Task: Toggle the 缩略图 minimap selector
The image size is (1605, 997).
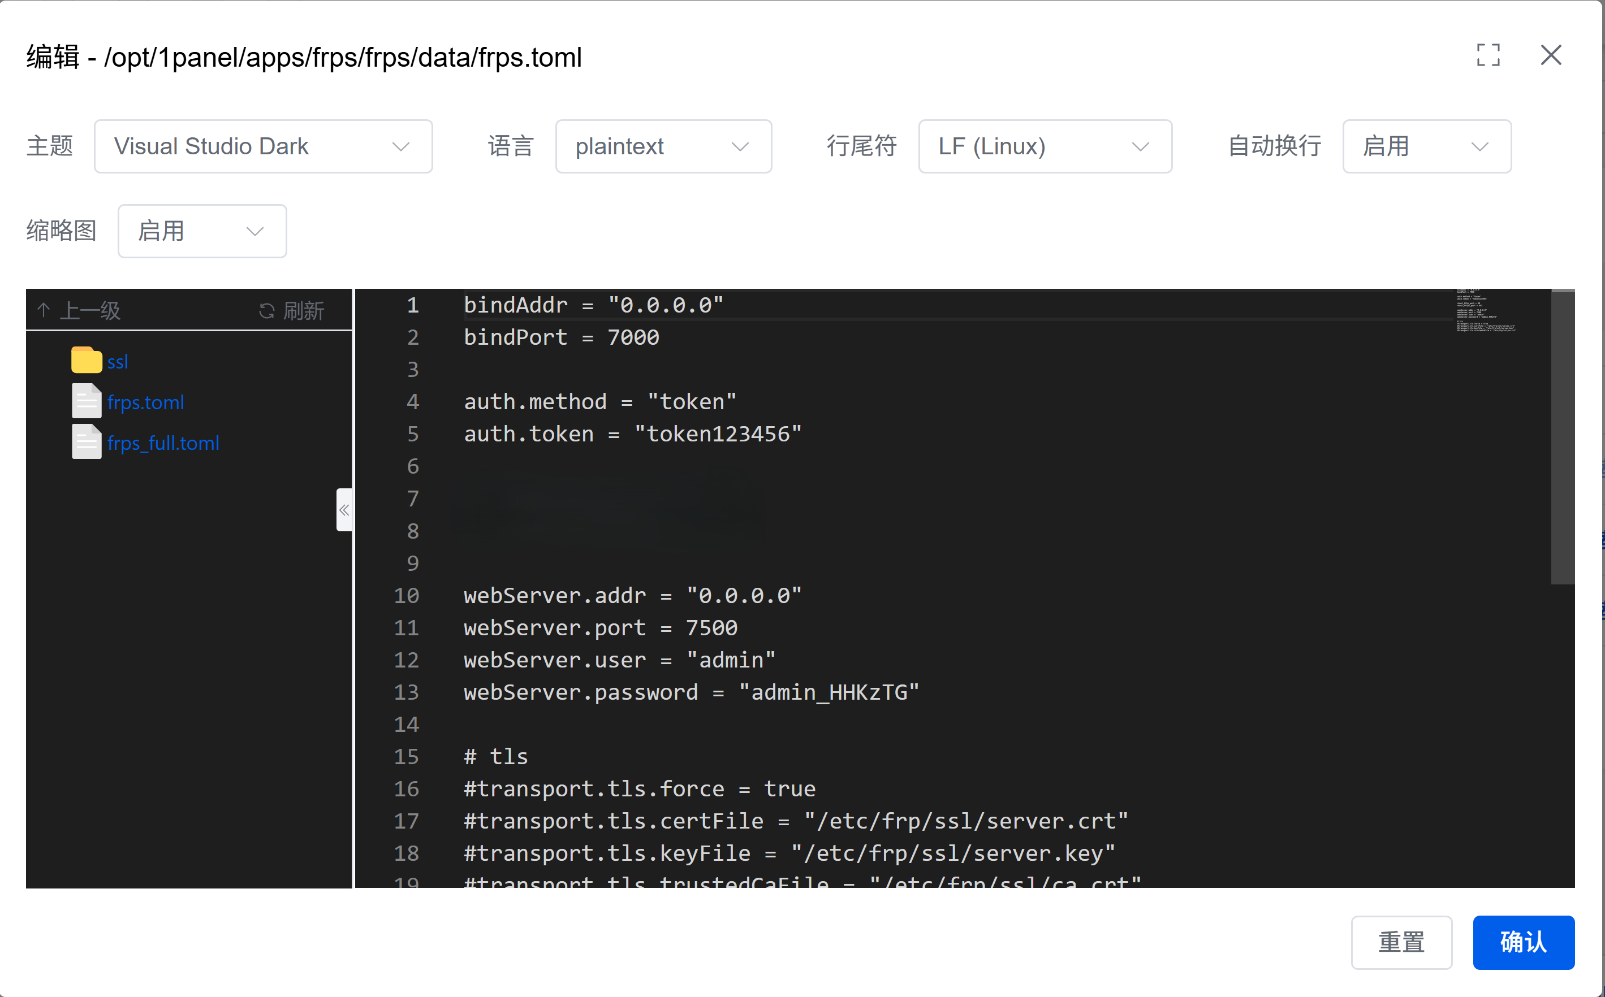Action: 202,231
